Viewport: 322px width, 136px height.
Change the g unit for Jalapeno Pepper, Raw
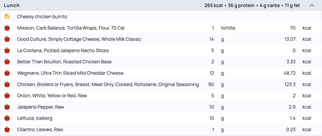pos(222,107)
